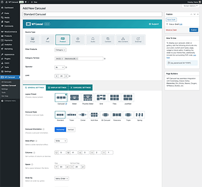
Task: Pick the Triple carousel style
Action: pos(128,115)
